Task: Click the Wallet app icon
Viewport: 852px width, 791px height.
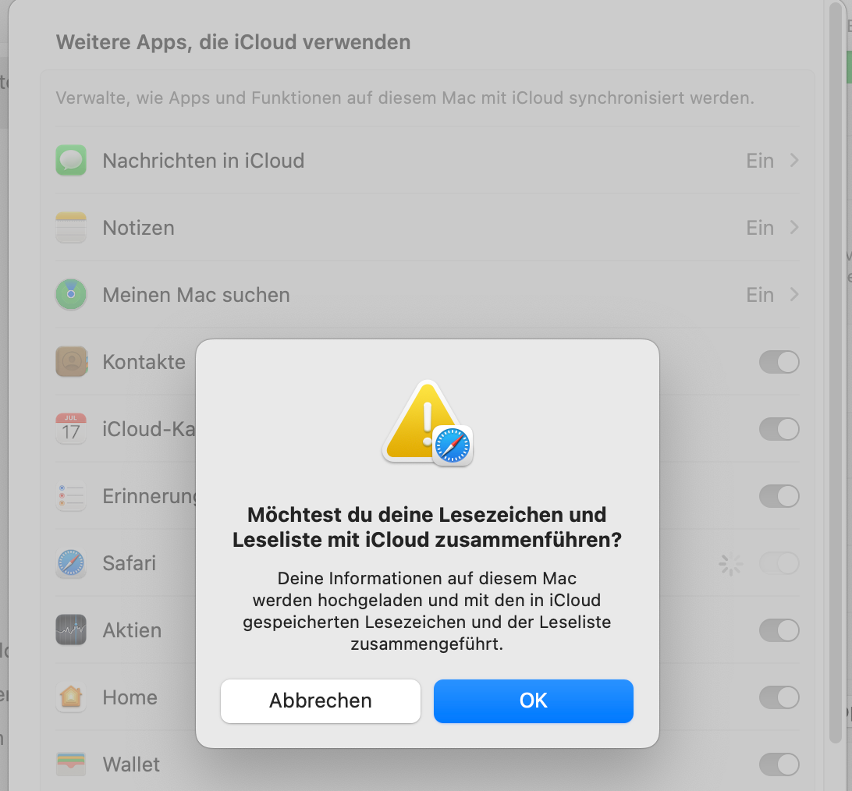Action: [71, 764]
